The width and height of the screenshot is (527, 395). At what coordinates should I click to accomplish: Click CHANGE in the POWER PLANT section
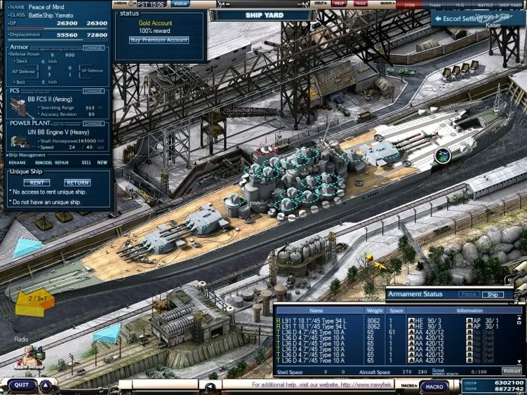[x=94, y=123]
